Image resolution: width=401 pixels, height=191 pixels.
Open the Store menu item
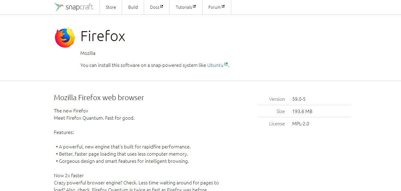pyautogui.click(x=111, y=7)
